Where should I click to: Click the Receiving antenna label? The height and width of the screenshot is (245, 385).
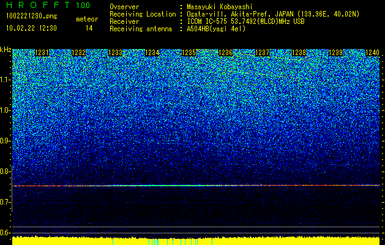pos(141,29)
